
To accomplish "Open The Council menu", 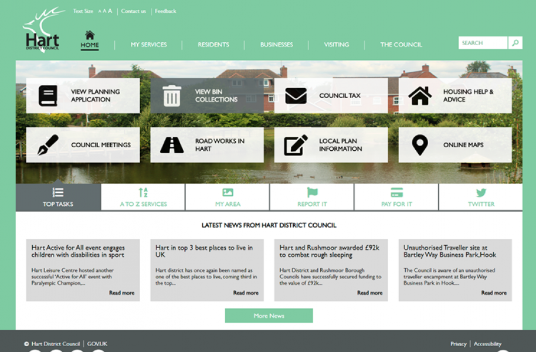I will [401, 45].
